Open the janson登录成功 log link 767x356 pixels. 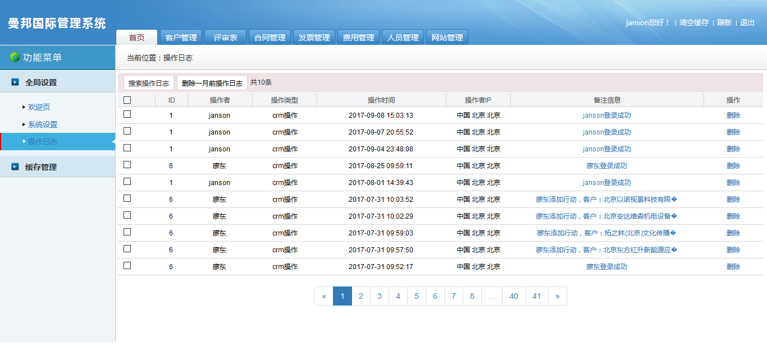click(606, 115)
